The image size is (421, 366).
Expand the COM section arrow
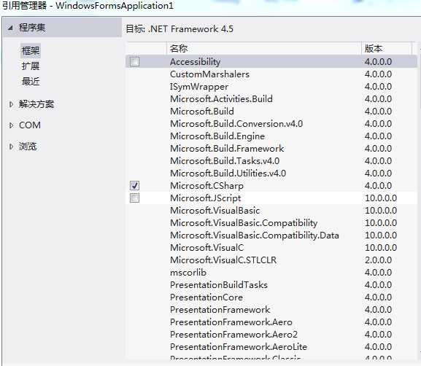(x=11, y=125)
